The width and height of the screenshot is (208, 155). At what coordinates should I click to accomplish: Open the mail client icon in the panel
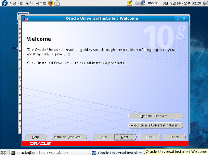pos(57,3)
